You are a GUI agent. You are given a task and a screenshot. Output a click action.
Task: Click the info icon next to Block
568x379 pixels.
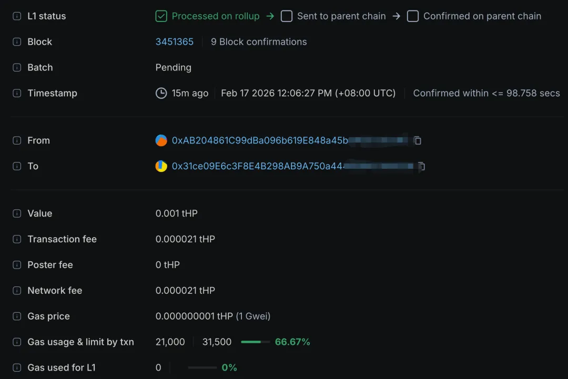pyautogui.click(x=17, y=42)
